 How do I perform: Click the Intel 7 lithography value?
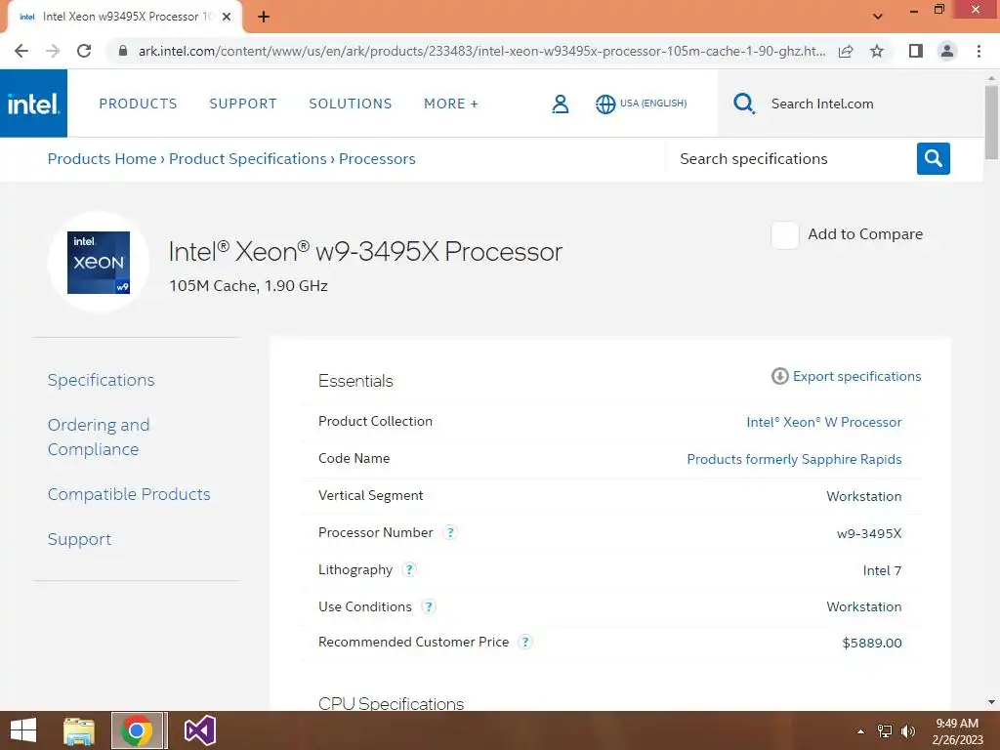(882, 570)
